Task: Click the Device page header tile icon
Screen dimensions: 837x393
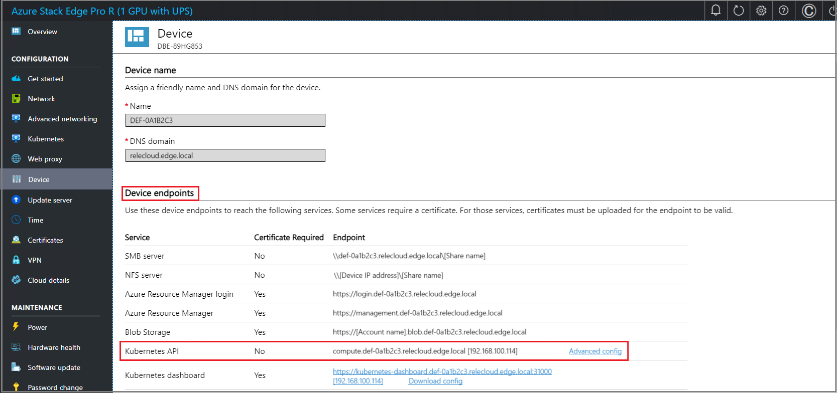Action: pyautogui.click(x=137, y=37)
